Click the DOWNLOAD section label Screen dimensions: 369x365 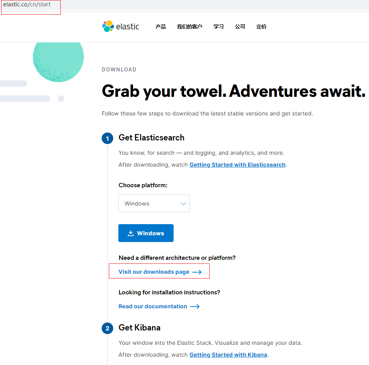119,69
